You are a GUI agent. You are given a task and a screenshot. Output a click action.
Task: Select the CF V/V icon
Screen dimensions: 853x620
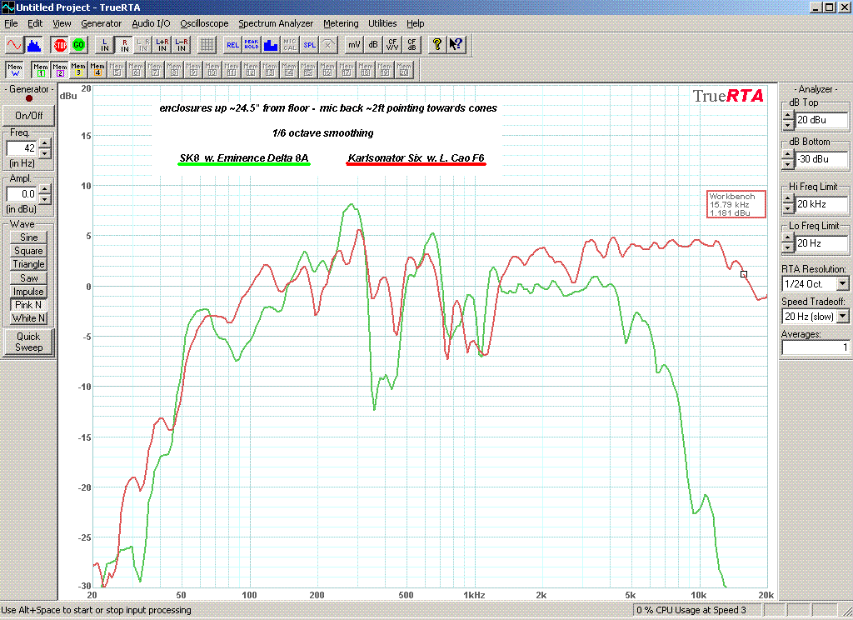tap(392, 45)
